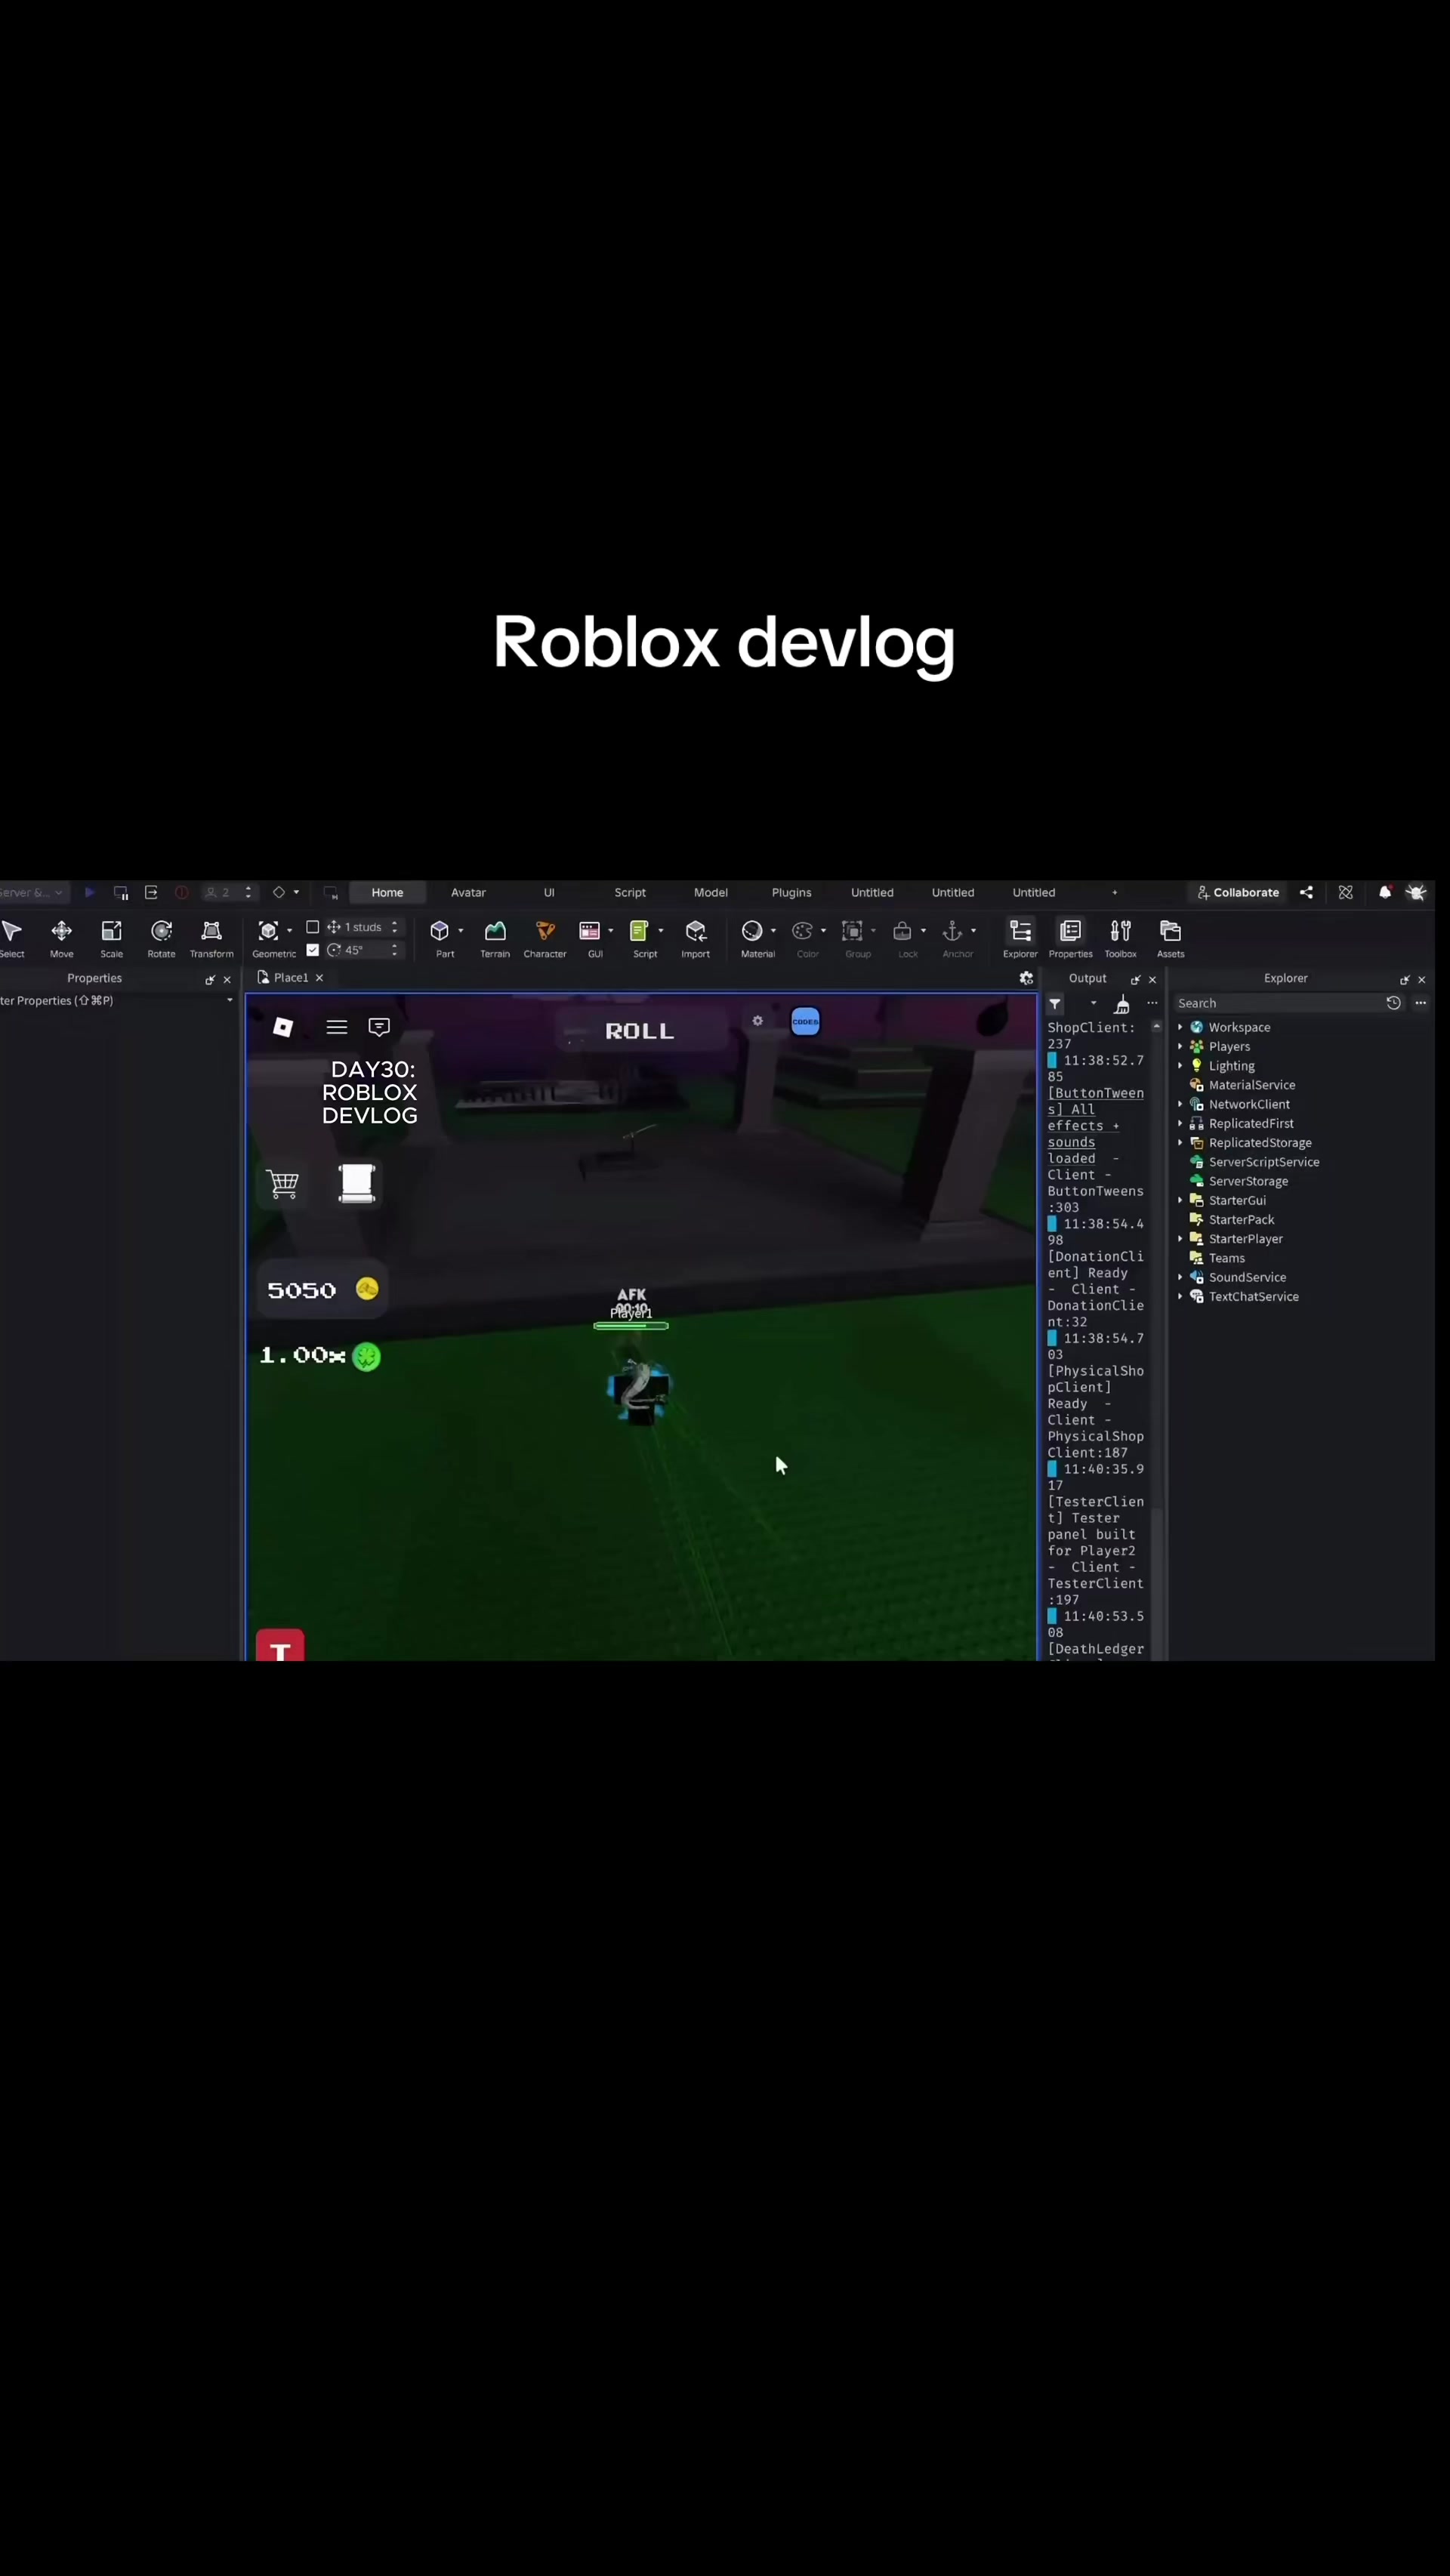Screen dimensions: 1450x2576
Task: Click the Share icon beside Collaborate
Action: 1306,892
